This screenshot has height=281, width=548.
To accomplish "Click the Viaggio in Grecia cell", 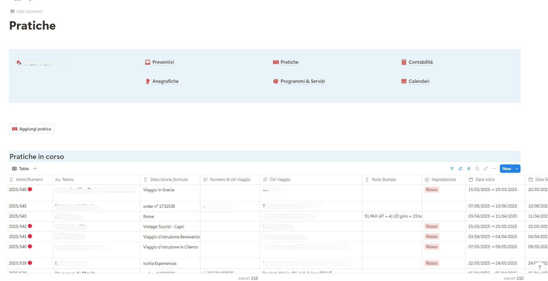I will (170, 193).
